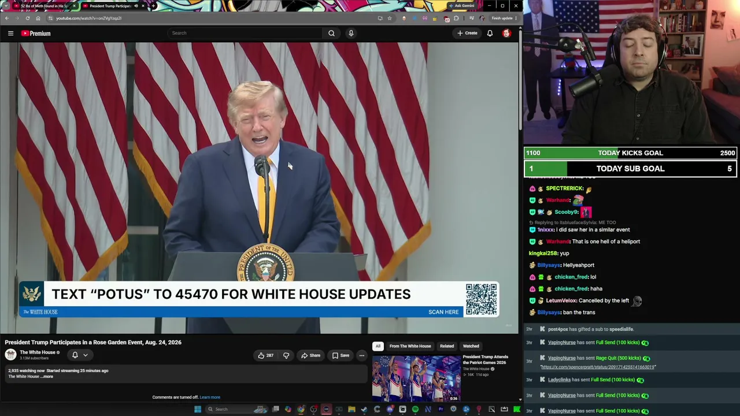Open Ask Gemini button
The image size is (740, 416).
[x=462, y=6]
